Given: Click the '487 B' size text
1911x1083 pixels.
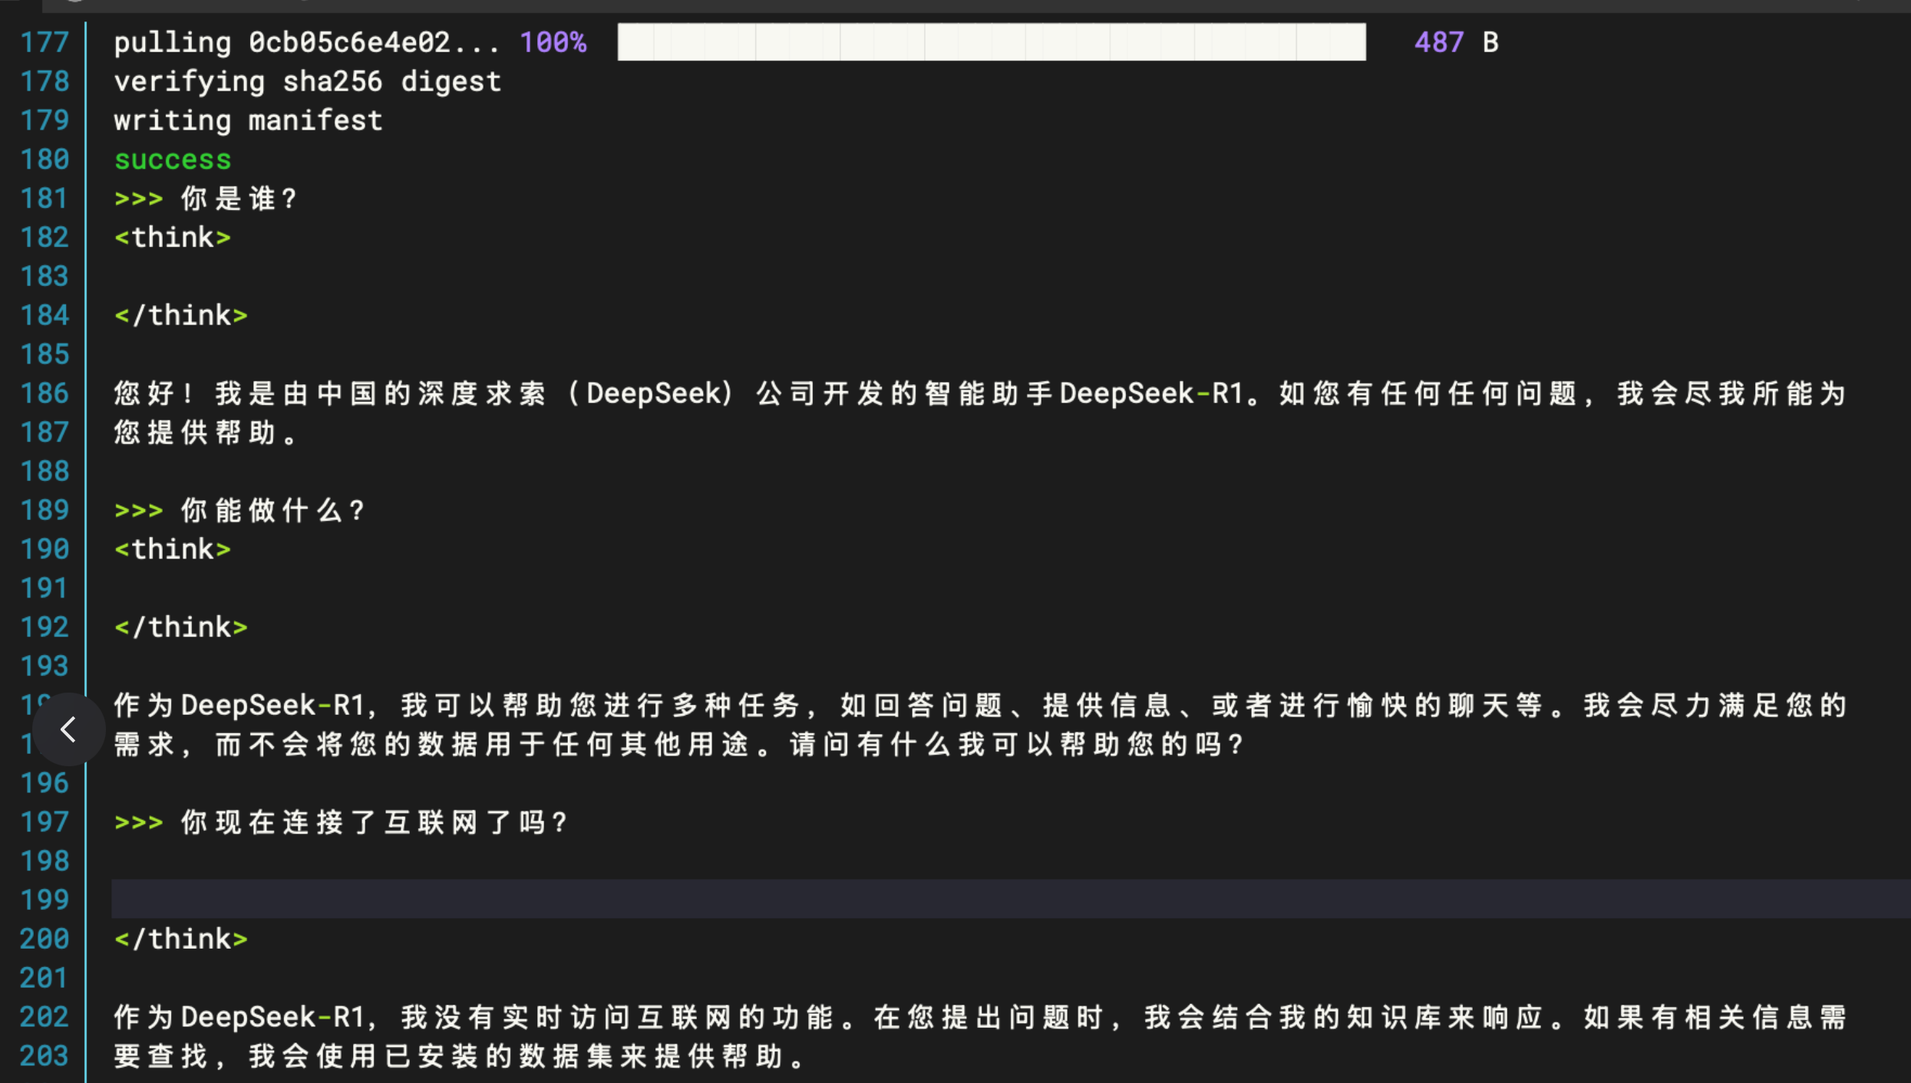Looking at the screenshot, I should coord(1456,42).
